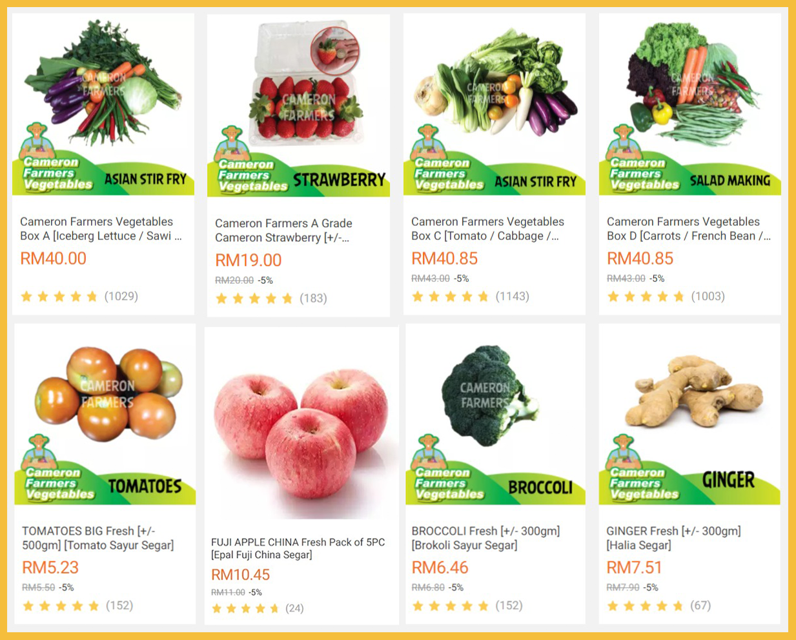Click the Box C Tomato / Cabbage title
The width and height of the screenshot is (796, 640).
[x=487, y=228]
